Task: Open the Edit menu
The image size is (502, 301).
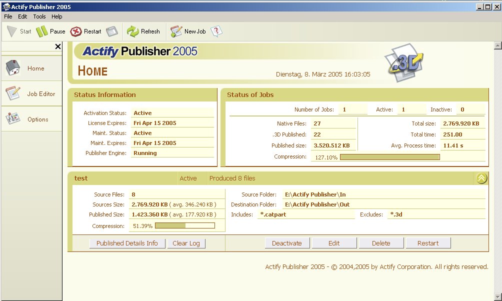Action: [22, 16]
